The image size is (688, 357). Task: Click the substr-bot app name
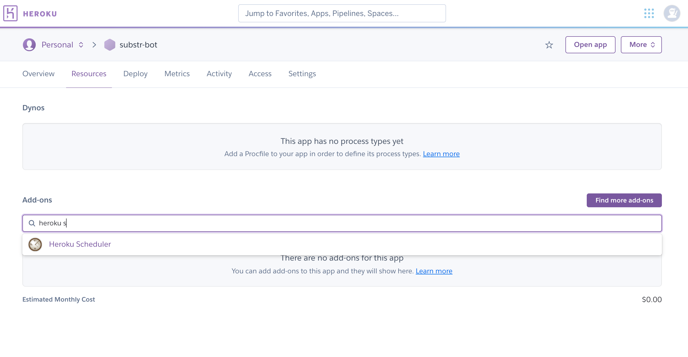pos(138,44)
